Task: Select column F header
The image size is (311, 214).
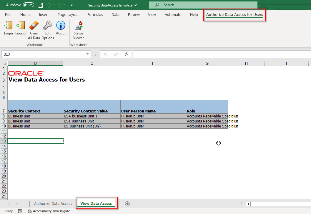Action: [153, 63]
